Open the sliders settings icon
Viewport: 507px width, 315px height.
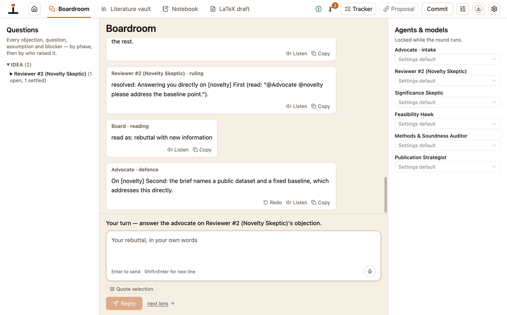point(463,9)
